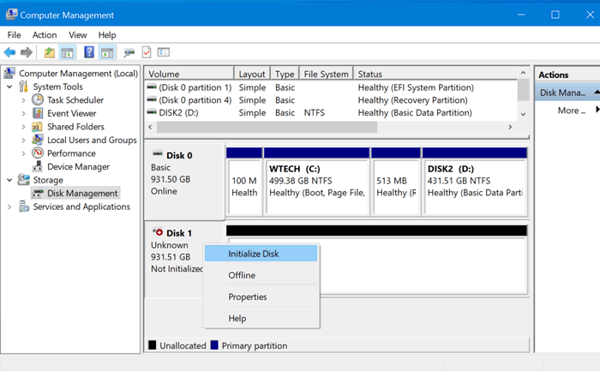600x371 pixels.
Task: Select Offline in the context menu
Action: click(x=242, y=275)
